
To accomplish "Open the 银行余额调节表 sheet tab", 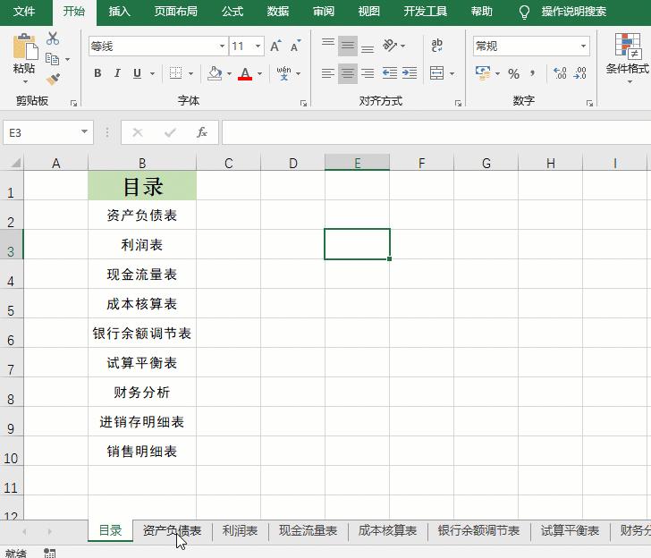I will pyautogui.click(x=478, y=530).
